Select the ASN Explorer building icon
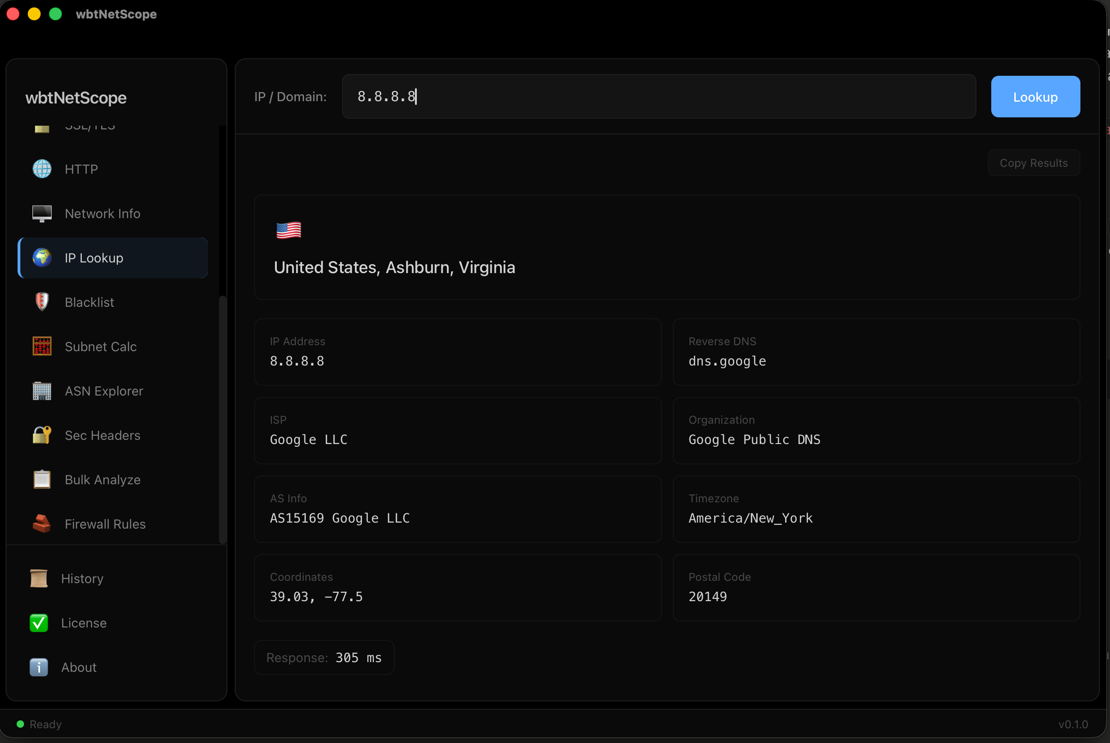Screen dimensions: 1110x743 (x=42, y=391)
